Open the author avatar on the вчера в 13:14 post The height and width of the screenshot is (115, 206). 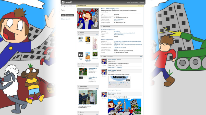coord(104,95)
